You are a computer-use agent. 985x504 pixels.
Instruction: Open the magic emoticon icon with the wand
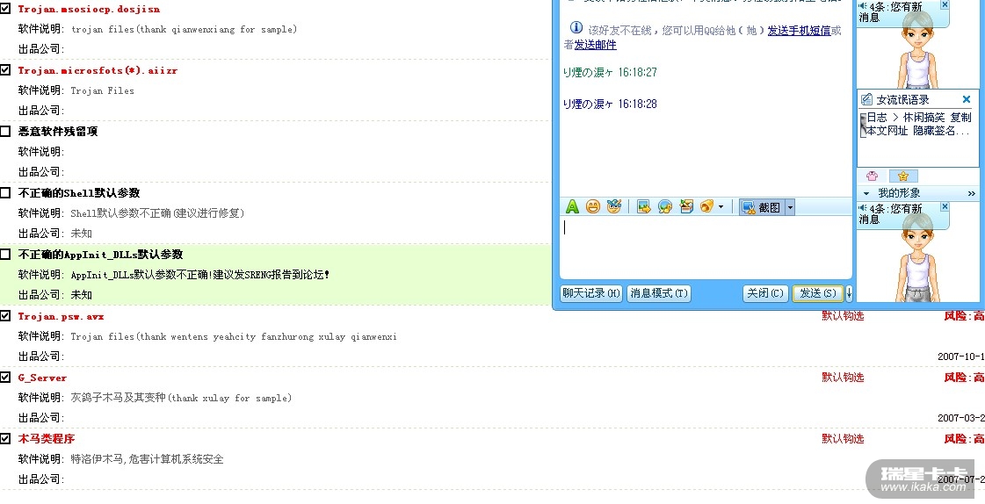[x=613, y=206]
